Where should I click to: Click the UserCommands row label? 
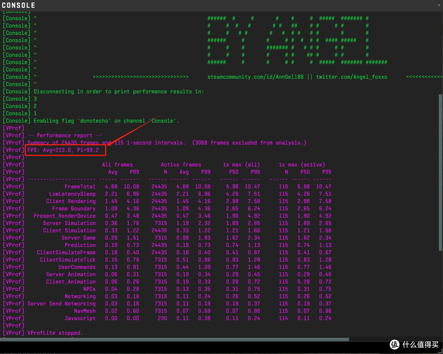pos(77,267)
